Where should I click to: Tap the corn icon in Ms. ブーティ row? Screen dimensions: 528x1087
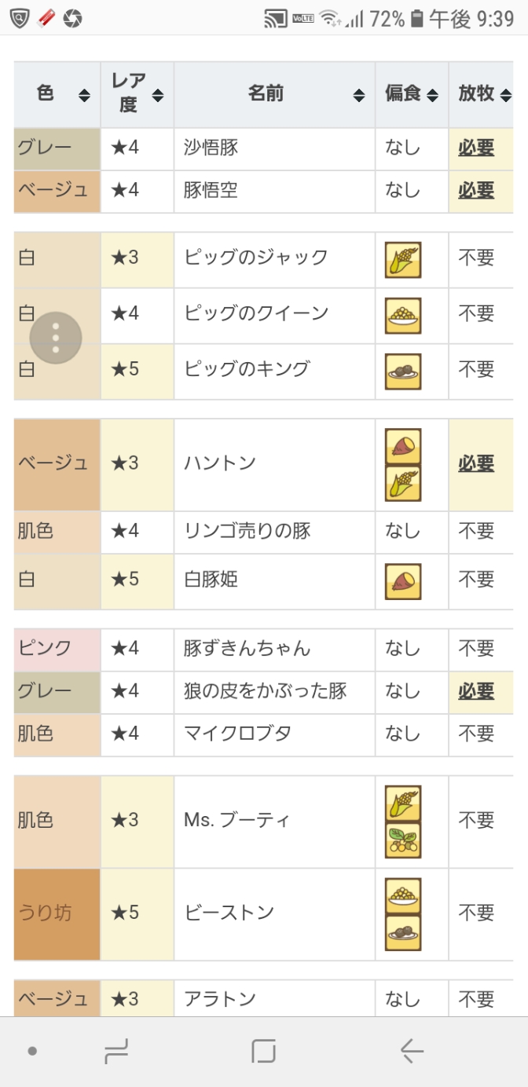click(403, 803)
